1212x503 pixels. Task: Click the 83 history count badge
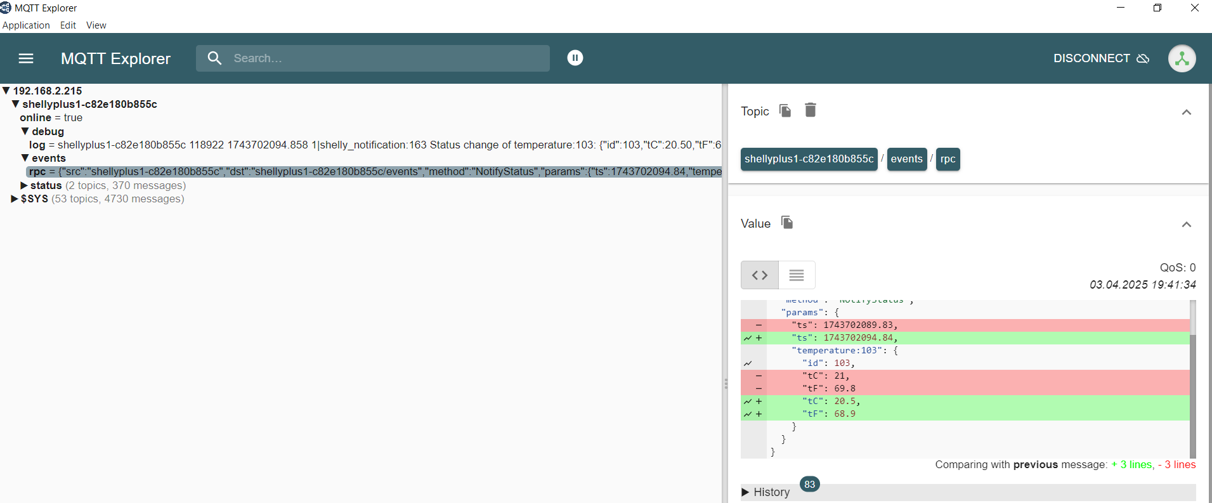[810, 484]
